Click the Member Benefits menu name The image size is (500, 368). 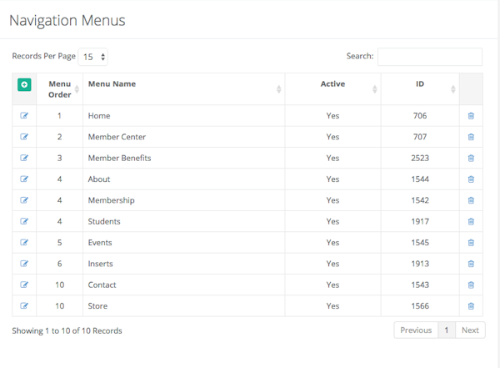click(x=119, y=158)
